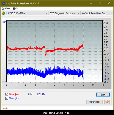Click the disc drive icon beside the drive selector

(3, 13)
